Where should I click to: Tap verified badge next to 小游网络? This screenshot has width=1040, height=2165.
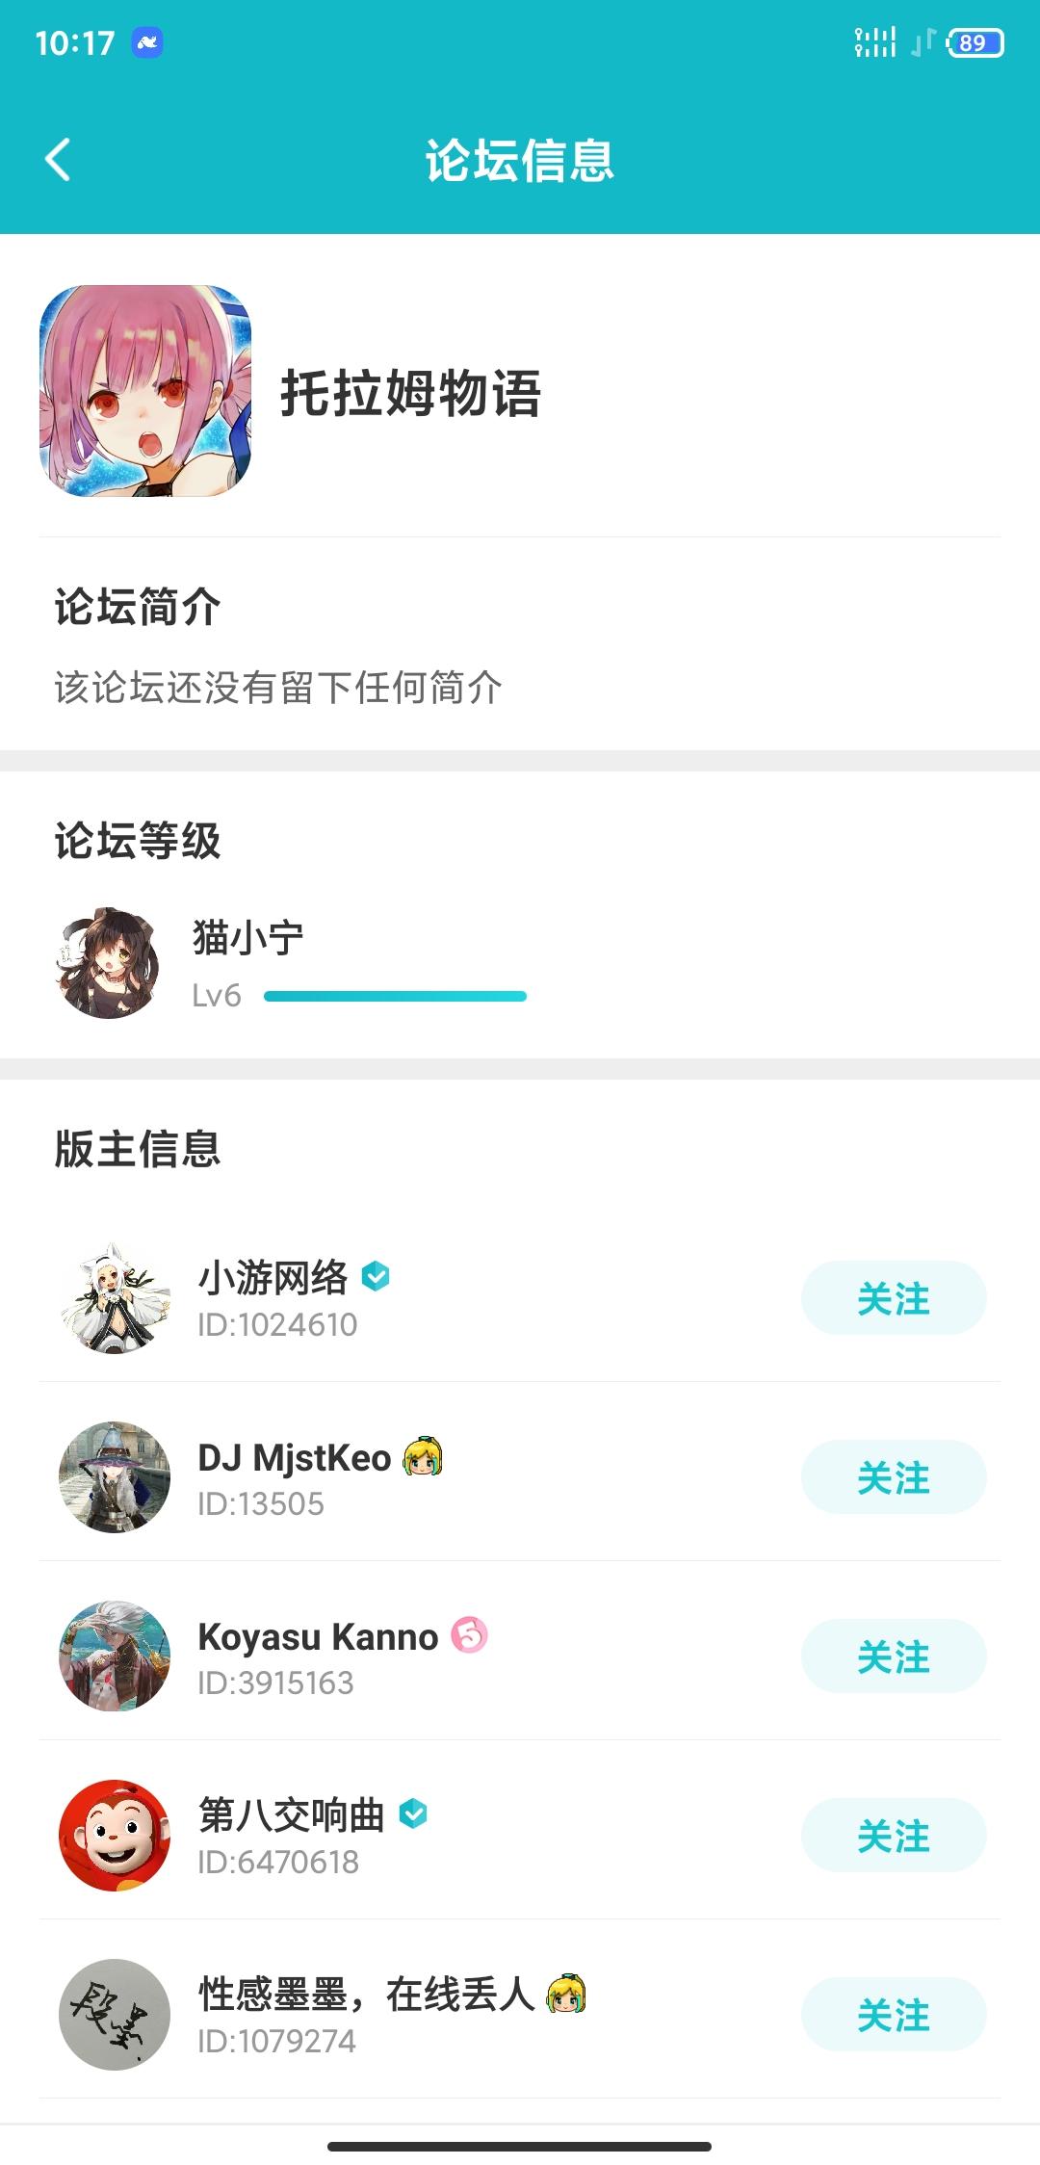coord(376,1276)
